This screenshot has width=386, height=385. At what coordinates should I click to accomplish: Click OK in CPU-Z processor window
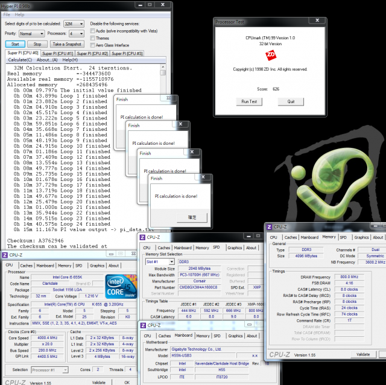pos(127,383)
